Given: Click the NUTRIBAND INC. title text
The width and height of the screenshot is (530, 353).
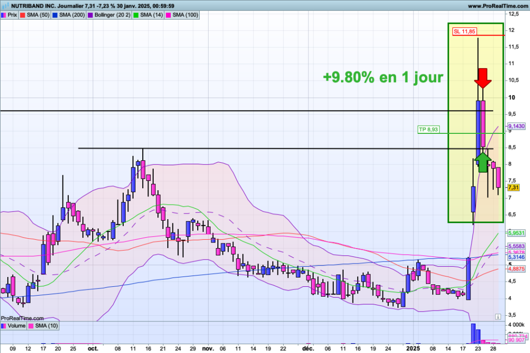Looking at the screenshot, I should tap(34, 6).
